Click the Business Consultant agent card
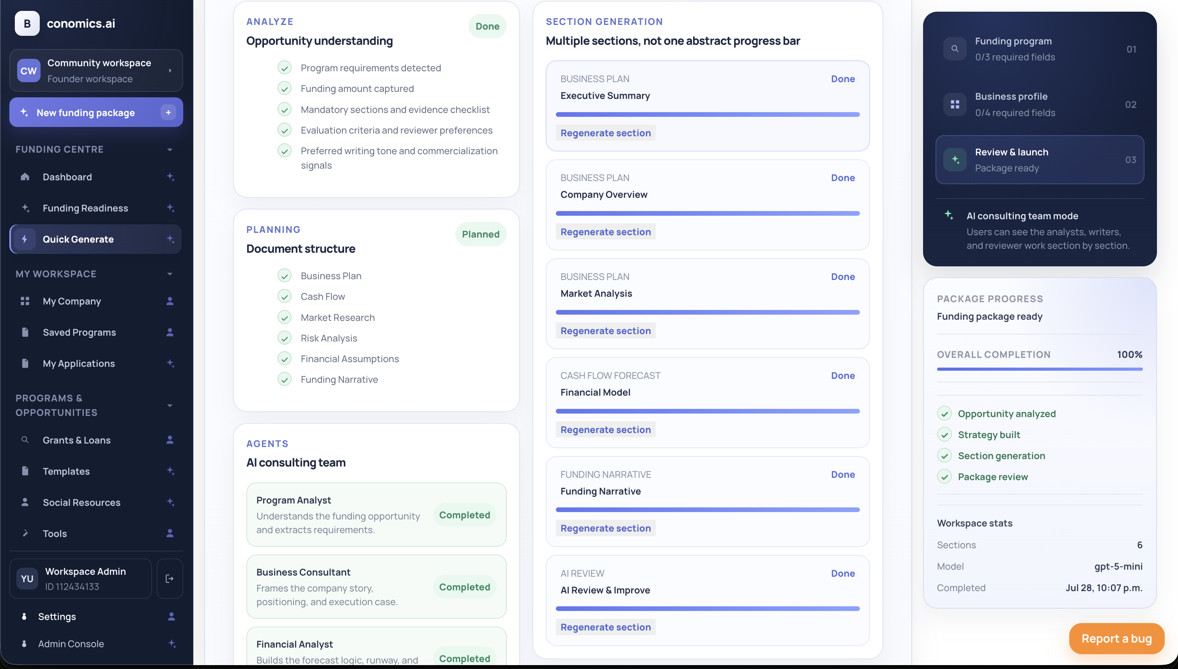 376,587
